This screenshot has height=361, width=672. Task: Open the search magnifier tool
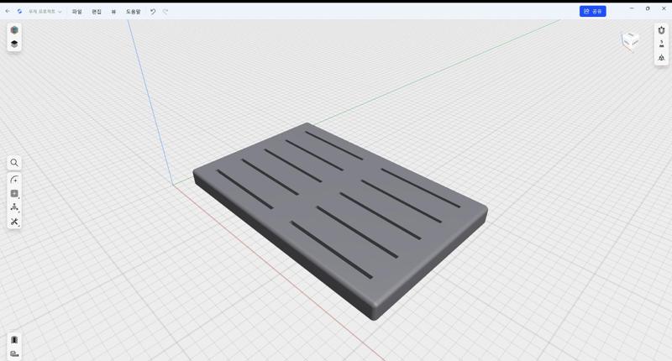point(14,163)
